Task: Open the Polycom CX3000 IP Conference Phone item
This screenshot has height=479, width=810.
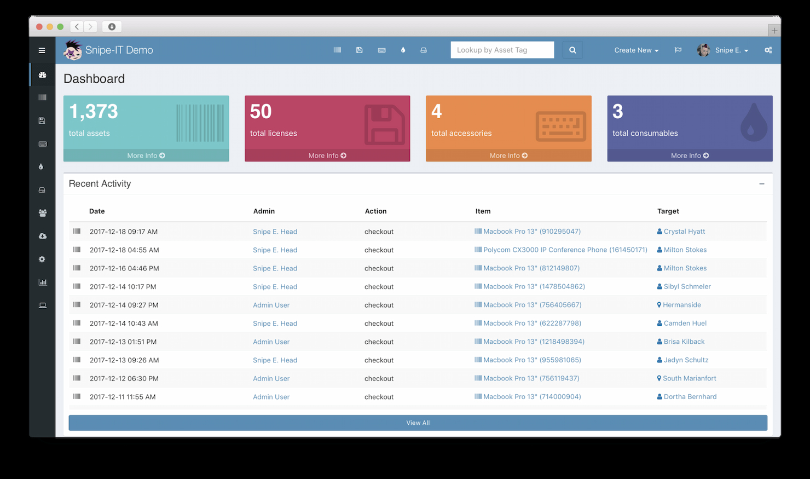Action: coord(565,250)
